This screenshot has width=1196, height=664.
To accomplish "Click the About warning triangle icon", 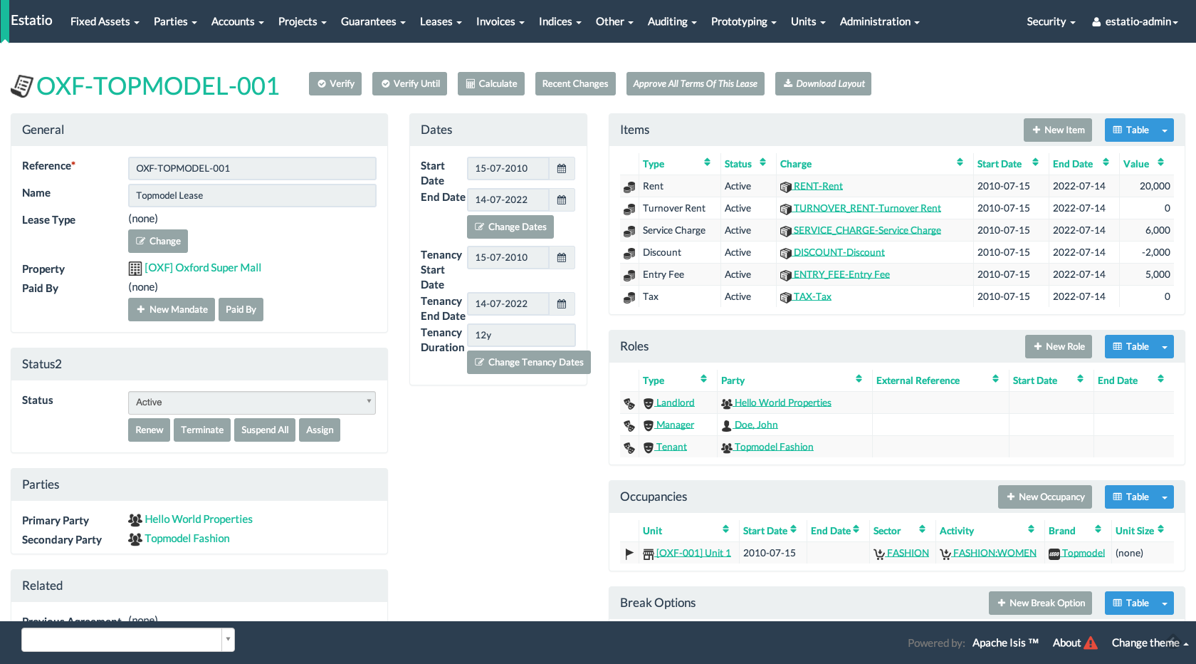I will (1091, 643).
